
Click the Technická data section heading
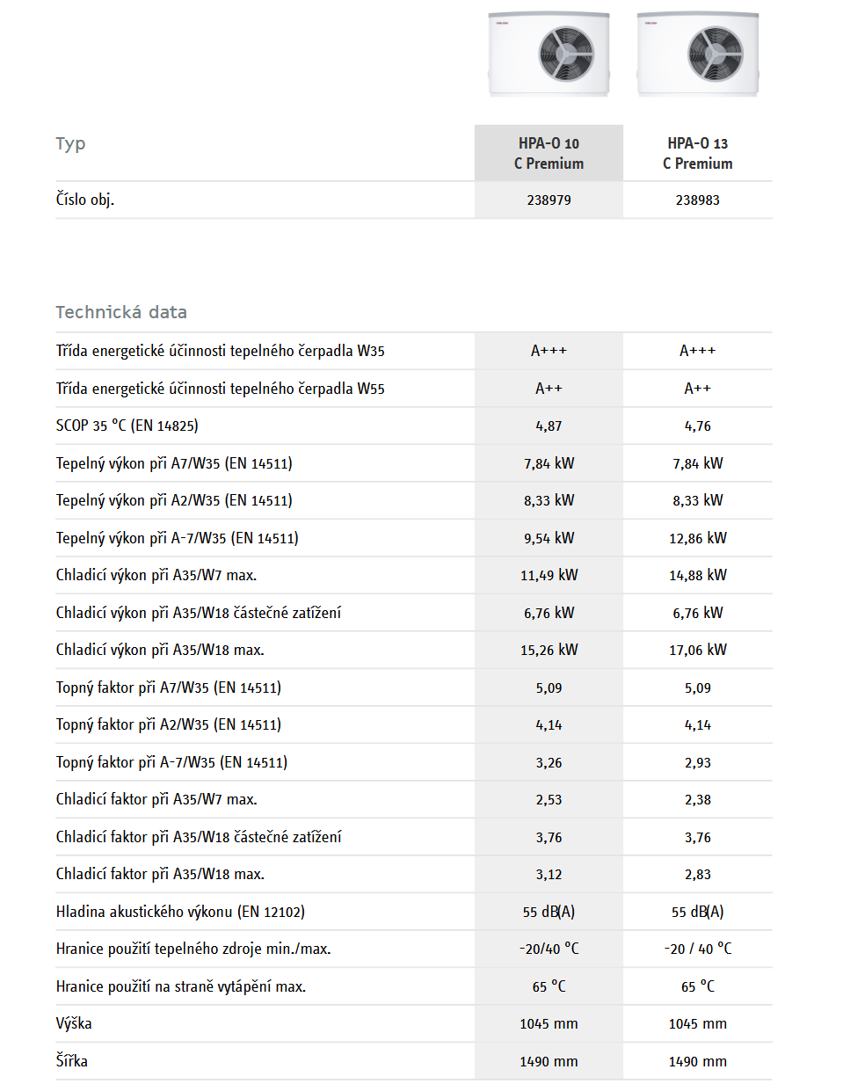(121, 312)
